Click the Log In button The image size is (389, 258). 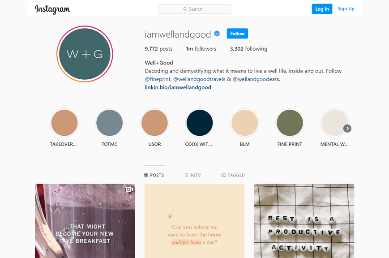322,9
